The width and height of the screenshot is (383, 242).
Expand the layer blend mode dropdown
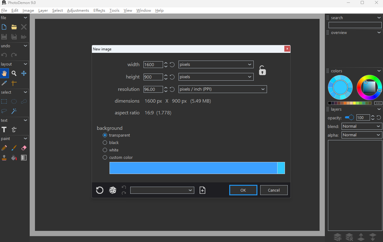(x=362, y=126)
